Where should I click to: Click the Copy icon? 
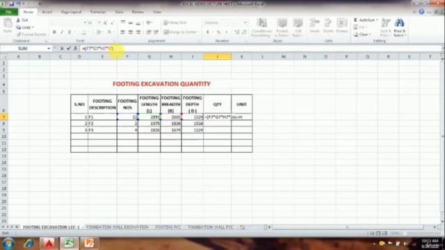[19, 27]
